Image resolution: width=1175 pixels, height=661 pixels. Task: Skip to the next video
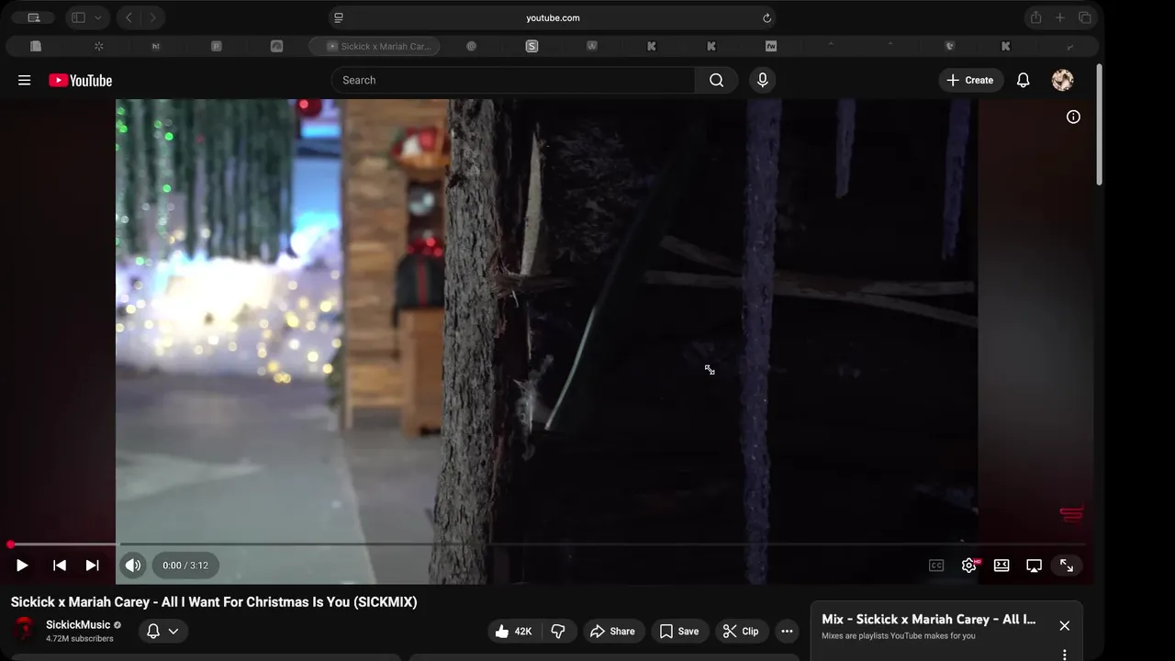(92, 566)
